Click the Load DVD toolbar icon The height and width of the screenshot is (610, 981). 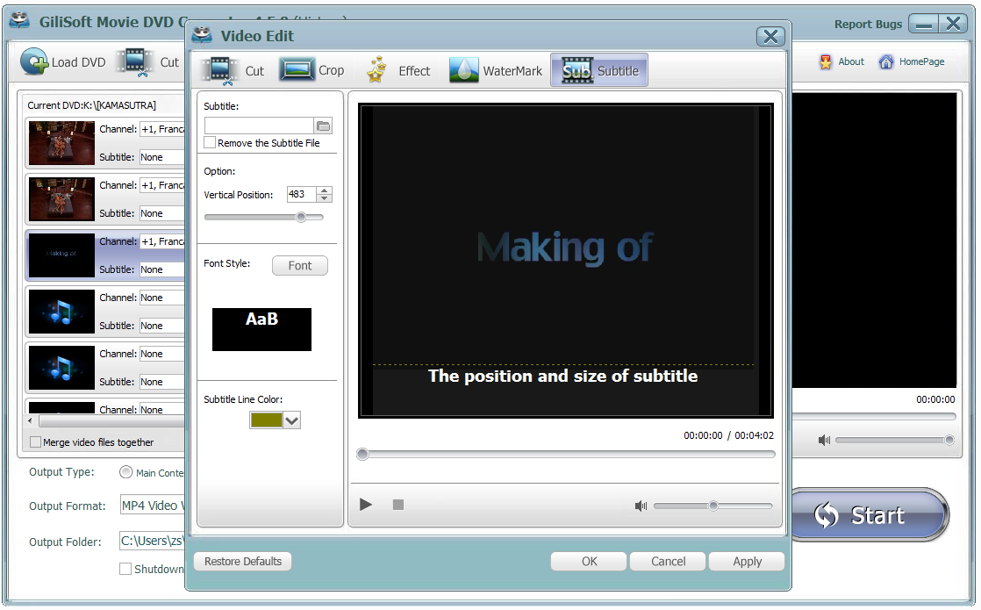point(61,61)
